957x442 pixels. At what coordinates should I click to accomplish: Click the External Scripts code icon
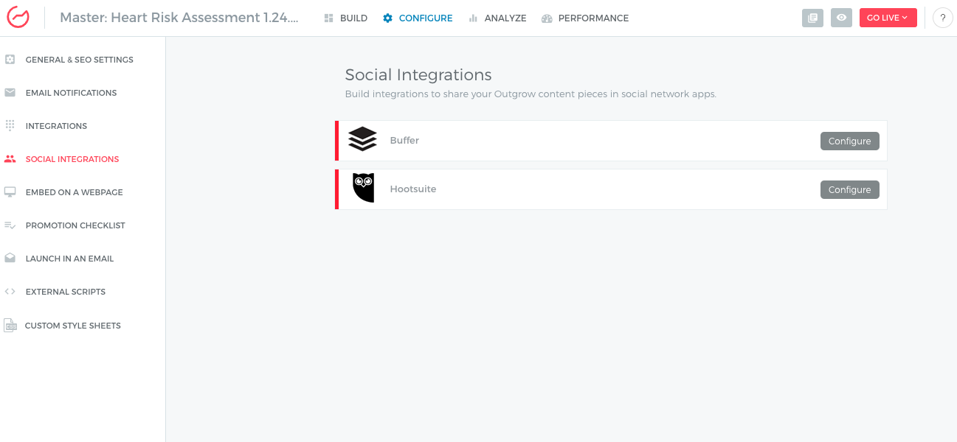tap(10, 292)
